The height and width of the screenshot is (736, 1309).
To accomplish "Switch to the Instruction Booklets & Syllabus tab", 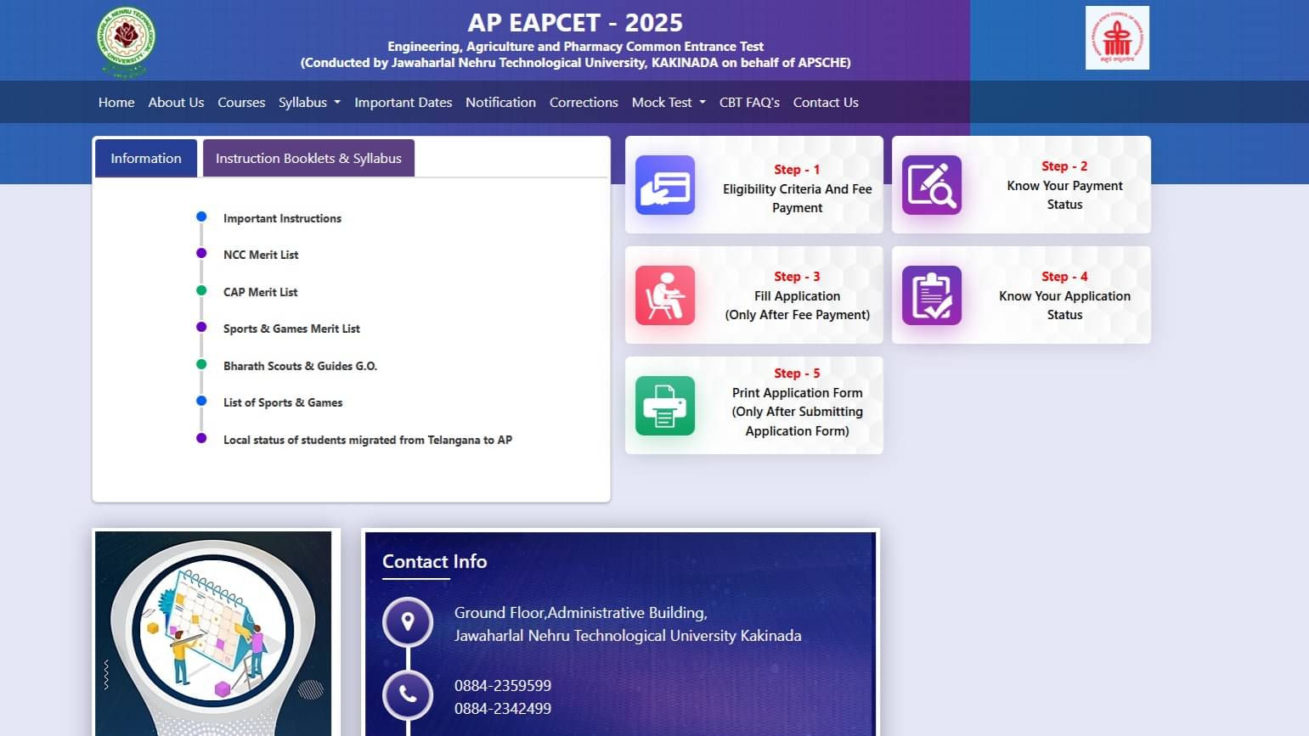I will [x=308, y=158].
